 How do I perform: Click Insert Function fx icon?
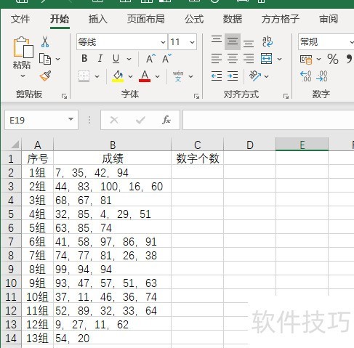166,120
